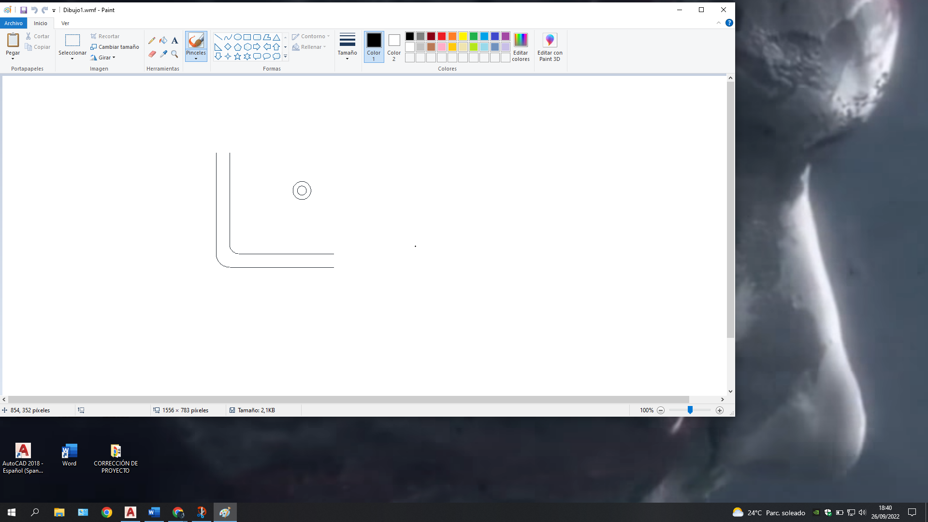928x522 pixels.
Task: Switch to the Ver tab
Action: 65,23
